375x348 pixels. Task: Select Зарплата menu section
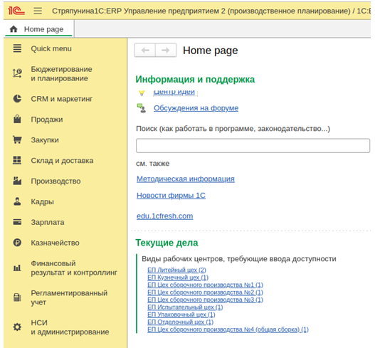pyautogui.click(x=48, y=222)
